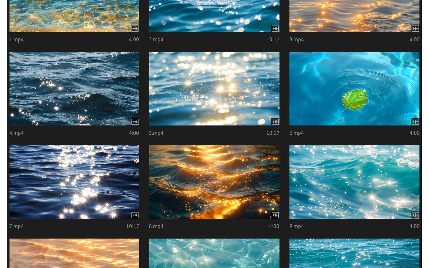429x268 pixels.
Task: Click the 4:00 duration of 1.mp4
Action: click(134, 40)
